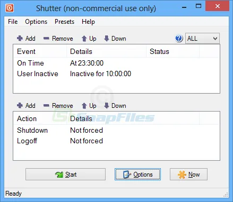
Task: Click the Status column header
Action: (x=172, y=51)
